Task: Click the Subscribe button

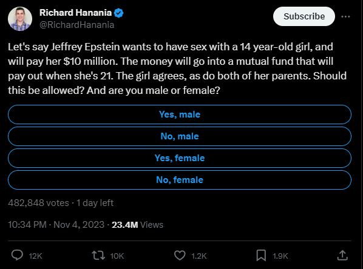Action: tap(304, 16)
